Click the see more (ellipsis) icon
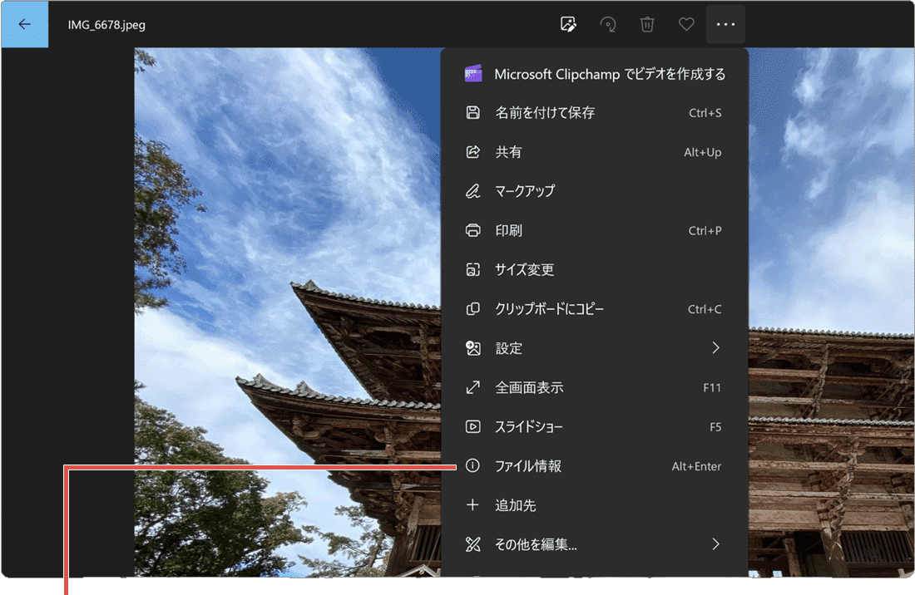The height and width of the screenshot is (595, 915). click(x=725, y=24)
